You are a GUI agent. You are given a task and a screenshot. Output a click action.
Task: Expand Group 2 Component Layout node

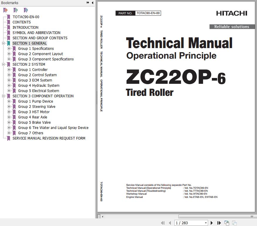(9, 54)
